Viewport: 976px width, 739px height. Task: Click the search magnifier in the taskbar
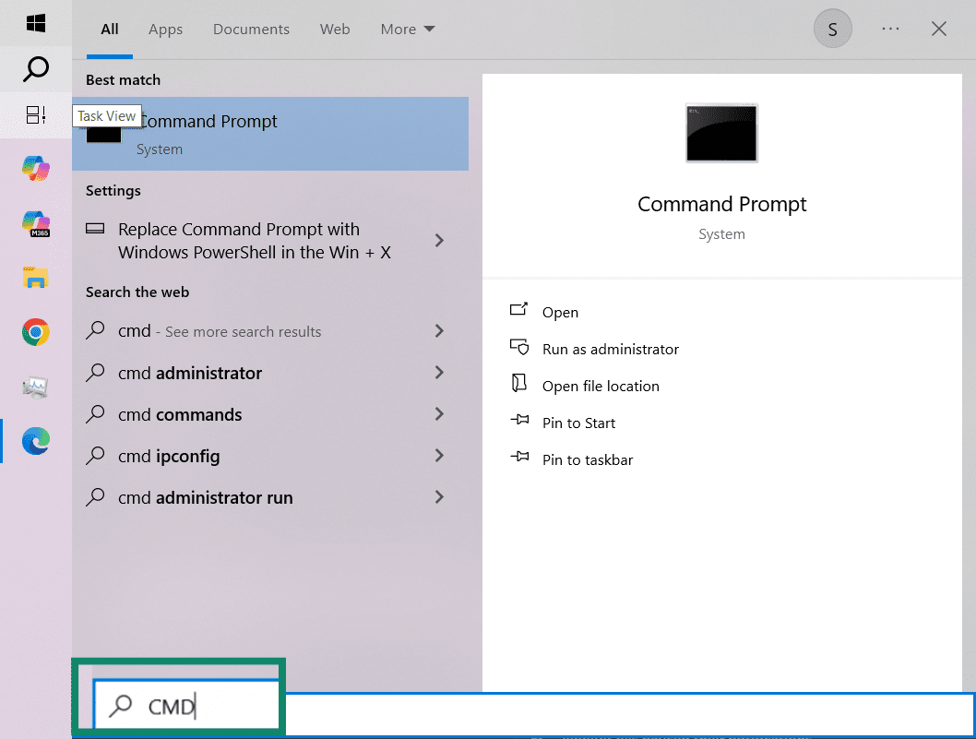pos(35,69)
